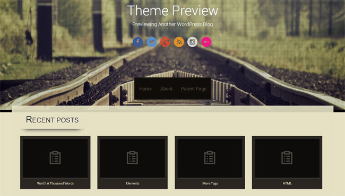345x196 pixels.
Task: Click the Previewing Another WordPress Blog tagline
Action: coord(172,24)
